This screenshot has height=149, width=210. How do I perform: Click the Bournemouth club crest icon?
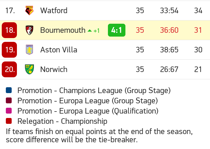29,30
